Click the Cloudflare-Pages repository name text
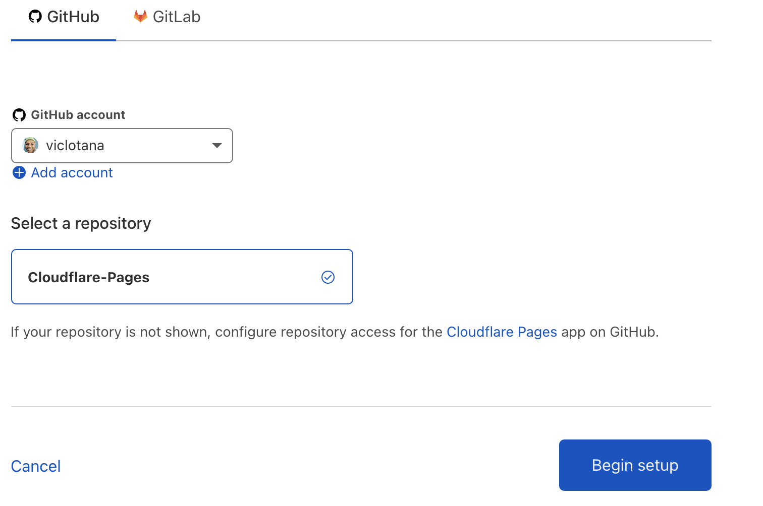The height and width of the screenshot is (506, 763). point(88,278)
